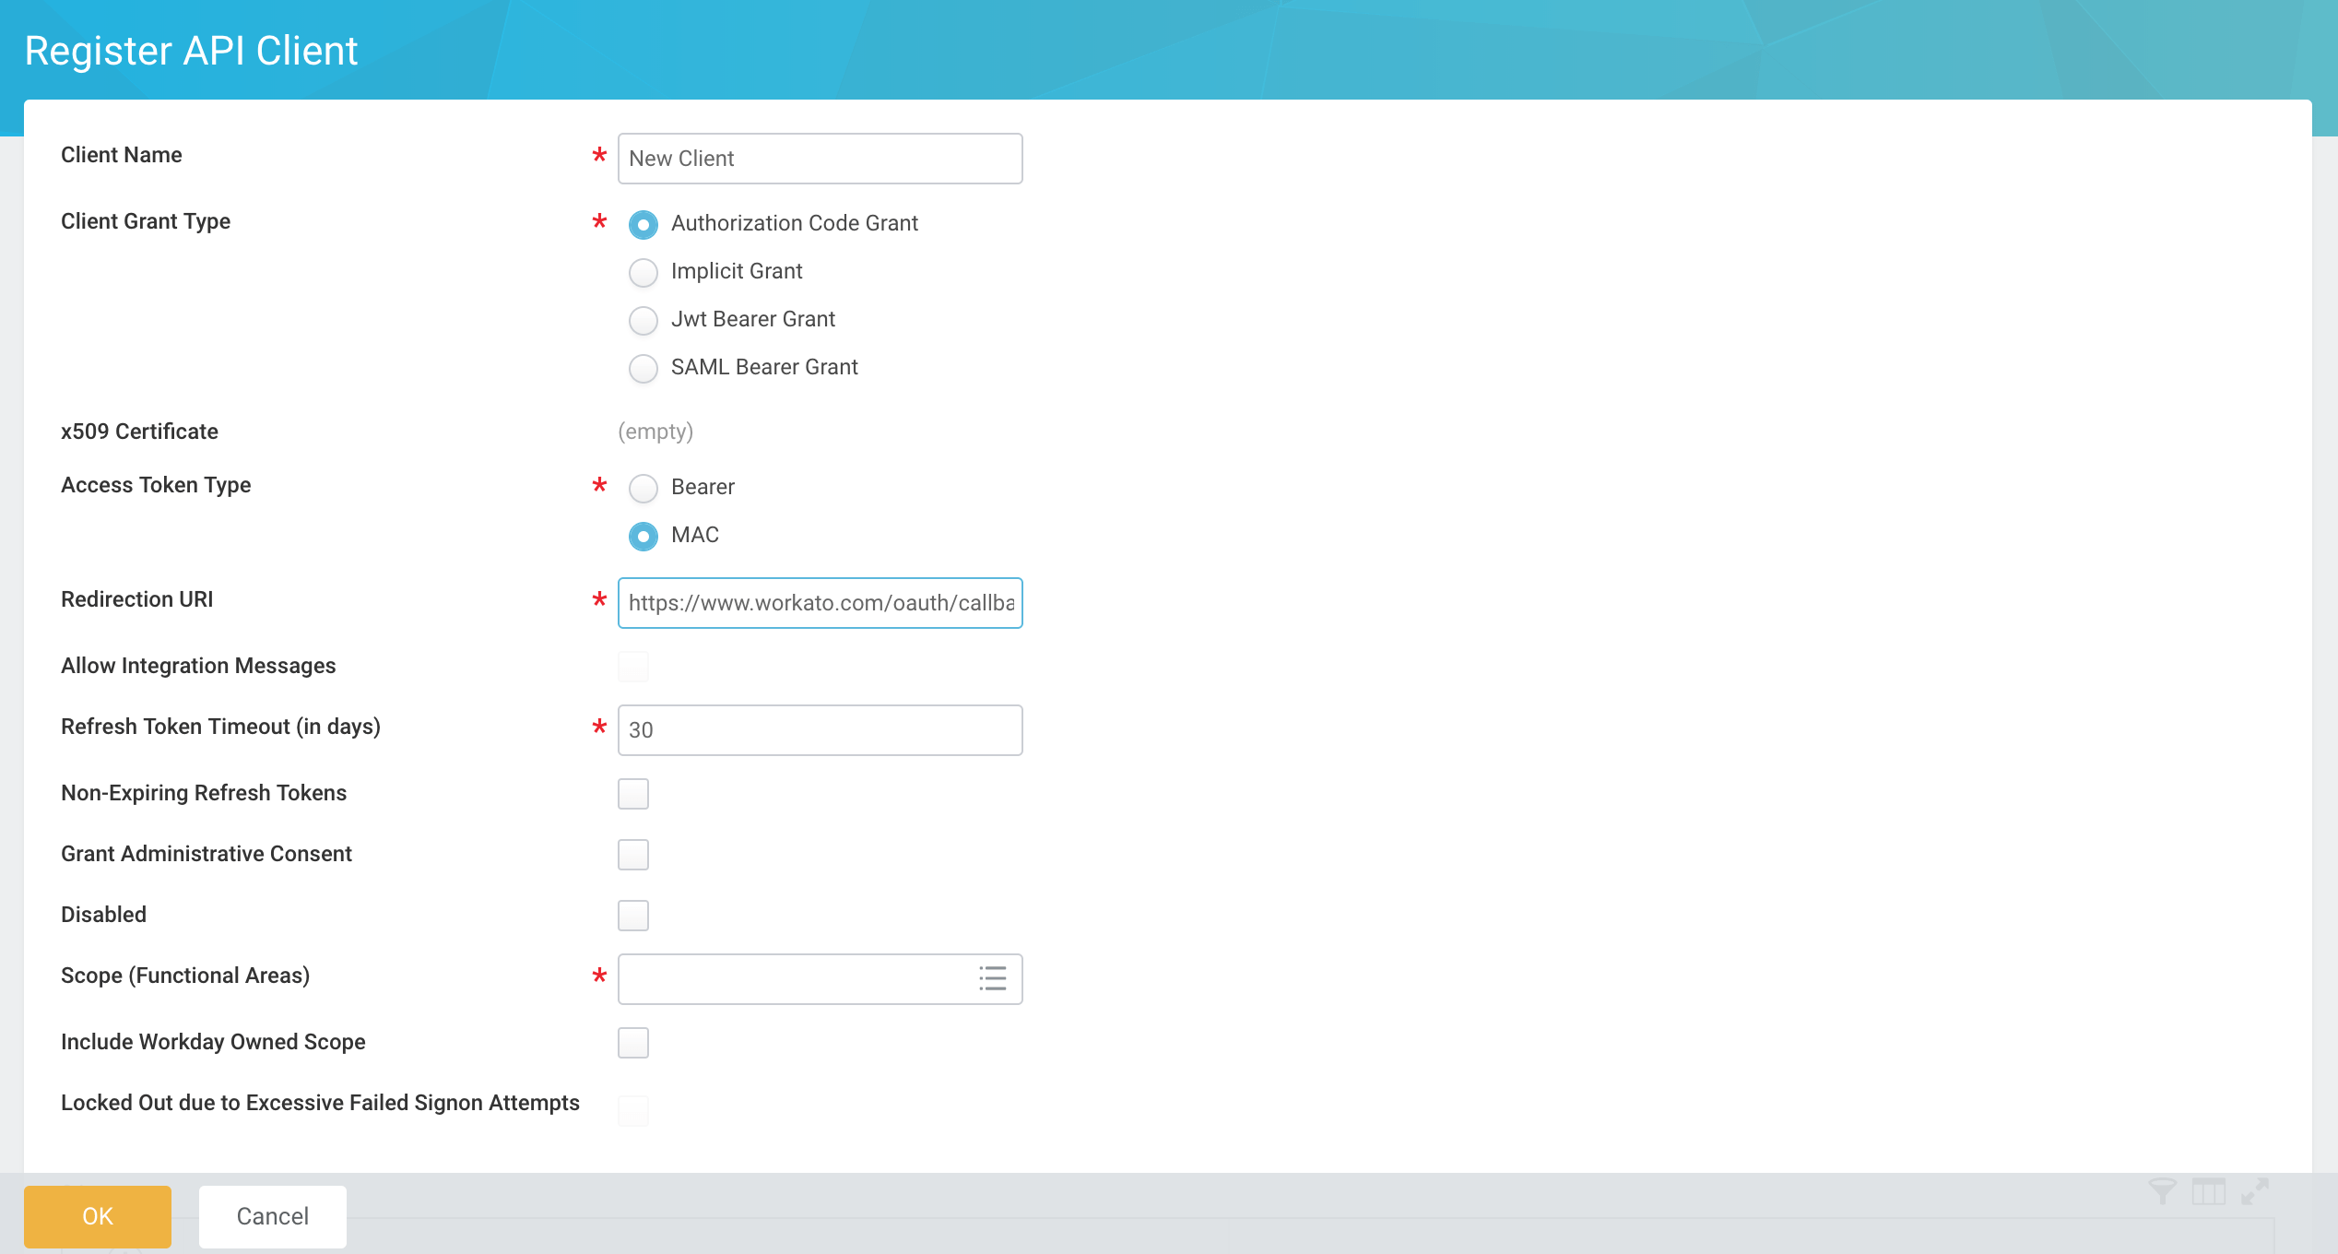Enable Include Workday Owned Scope
The image size is (2338, 1254).
(633, 1043)
